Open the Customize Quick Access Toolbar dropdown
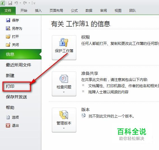 click(34, 3)
